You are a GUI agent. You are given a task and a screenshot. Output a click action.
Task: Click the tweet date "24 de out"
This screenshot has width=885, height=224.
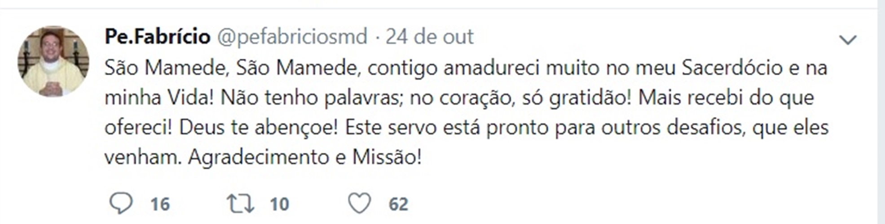coord(429,37)
